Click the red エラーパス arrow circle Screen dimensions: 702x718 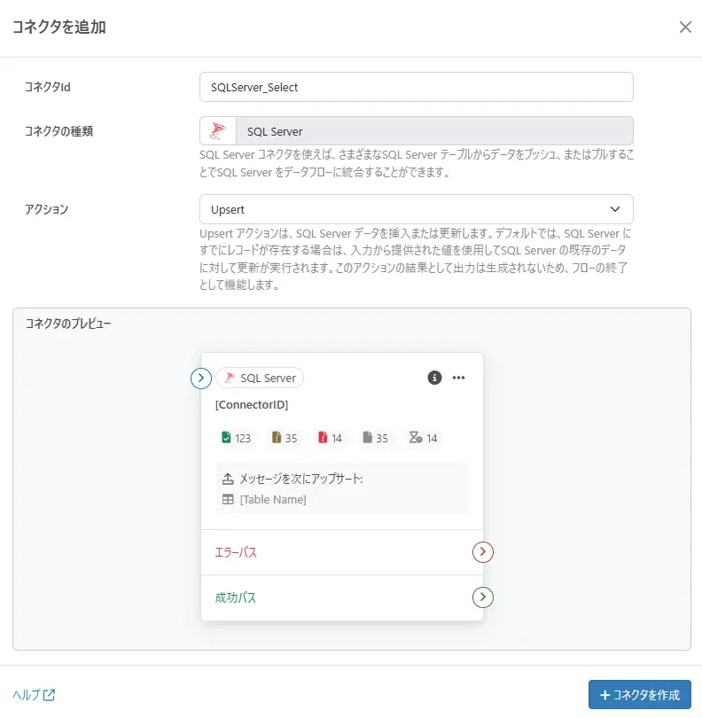(482, 552)
